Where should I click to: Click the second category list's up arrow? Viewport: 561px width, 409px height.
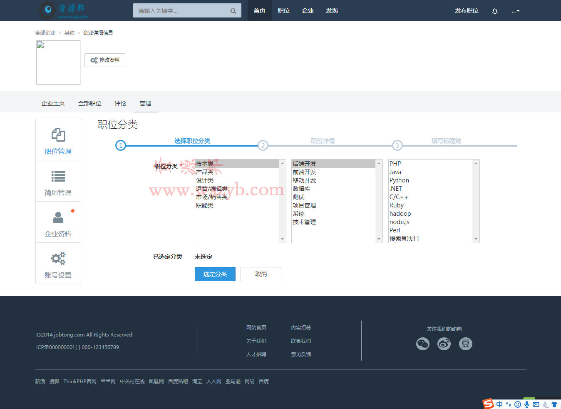379,163
